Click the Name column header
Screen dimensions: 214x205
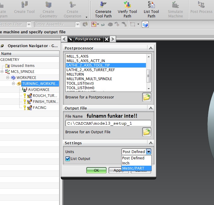(x=29, y=54)
